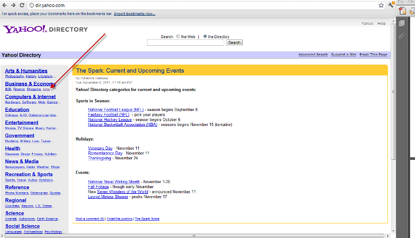This screenshot has height=238, width=415.
Task: Select "the Directory" search radio button
Action: pyautogui.click(x=205, y=37)
